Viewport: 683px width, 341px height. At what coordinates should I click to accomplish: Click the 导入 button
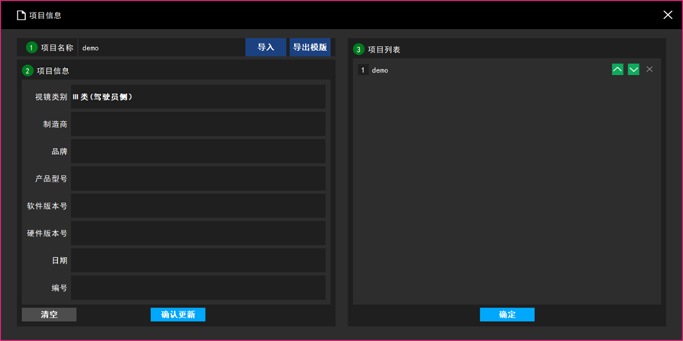tap(265, 47)
